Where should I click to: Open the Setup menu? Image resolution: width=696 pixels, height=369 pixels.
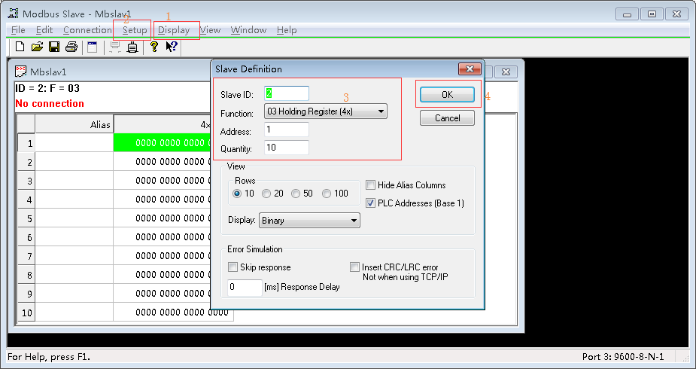[135, 30]
